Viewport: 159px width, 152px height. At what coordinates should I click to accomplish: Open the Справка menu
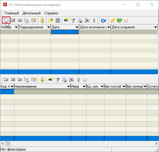(x=51, y=13)
